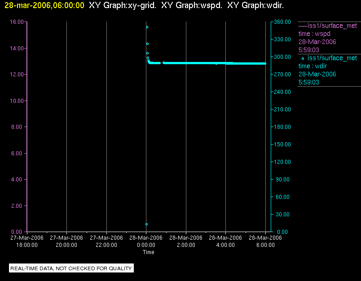Click the 28-Mar-2006 0:00:00 time label
361x281 pixels.
(x=146, y=241)
